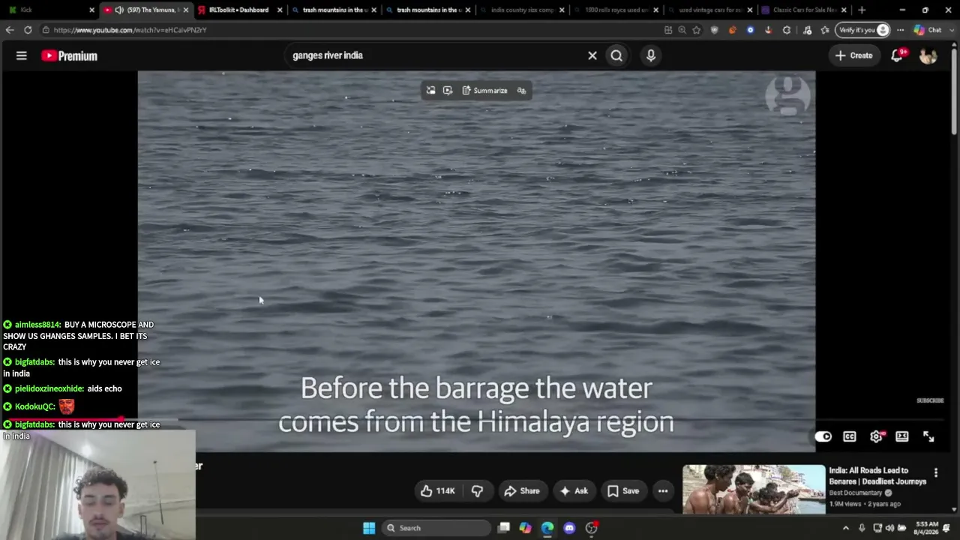Dislike the video

pyautogui.click(x=477, y=491)
